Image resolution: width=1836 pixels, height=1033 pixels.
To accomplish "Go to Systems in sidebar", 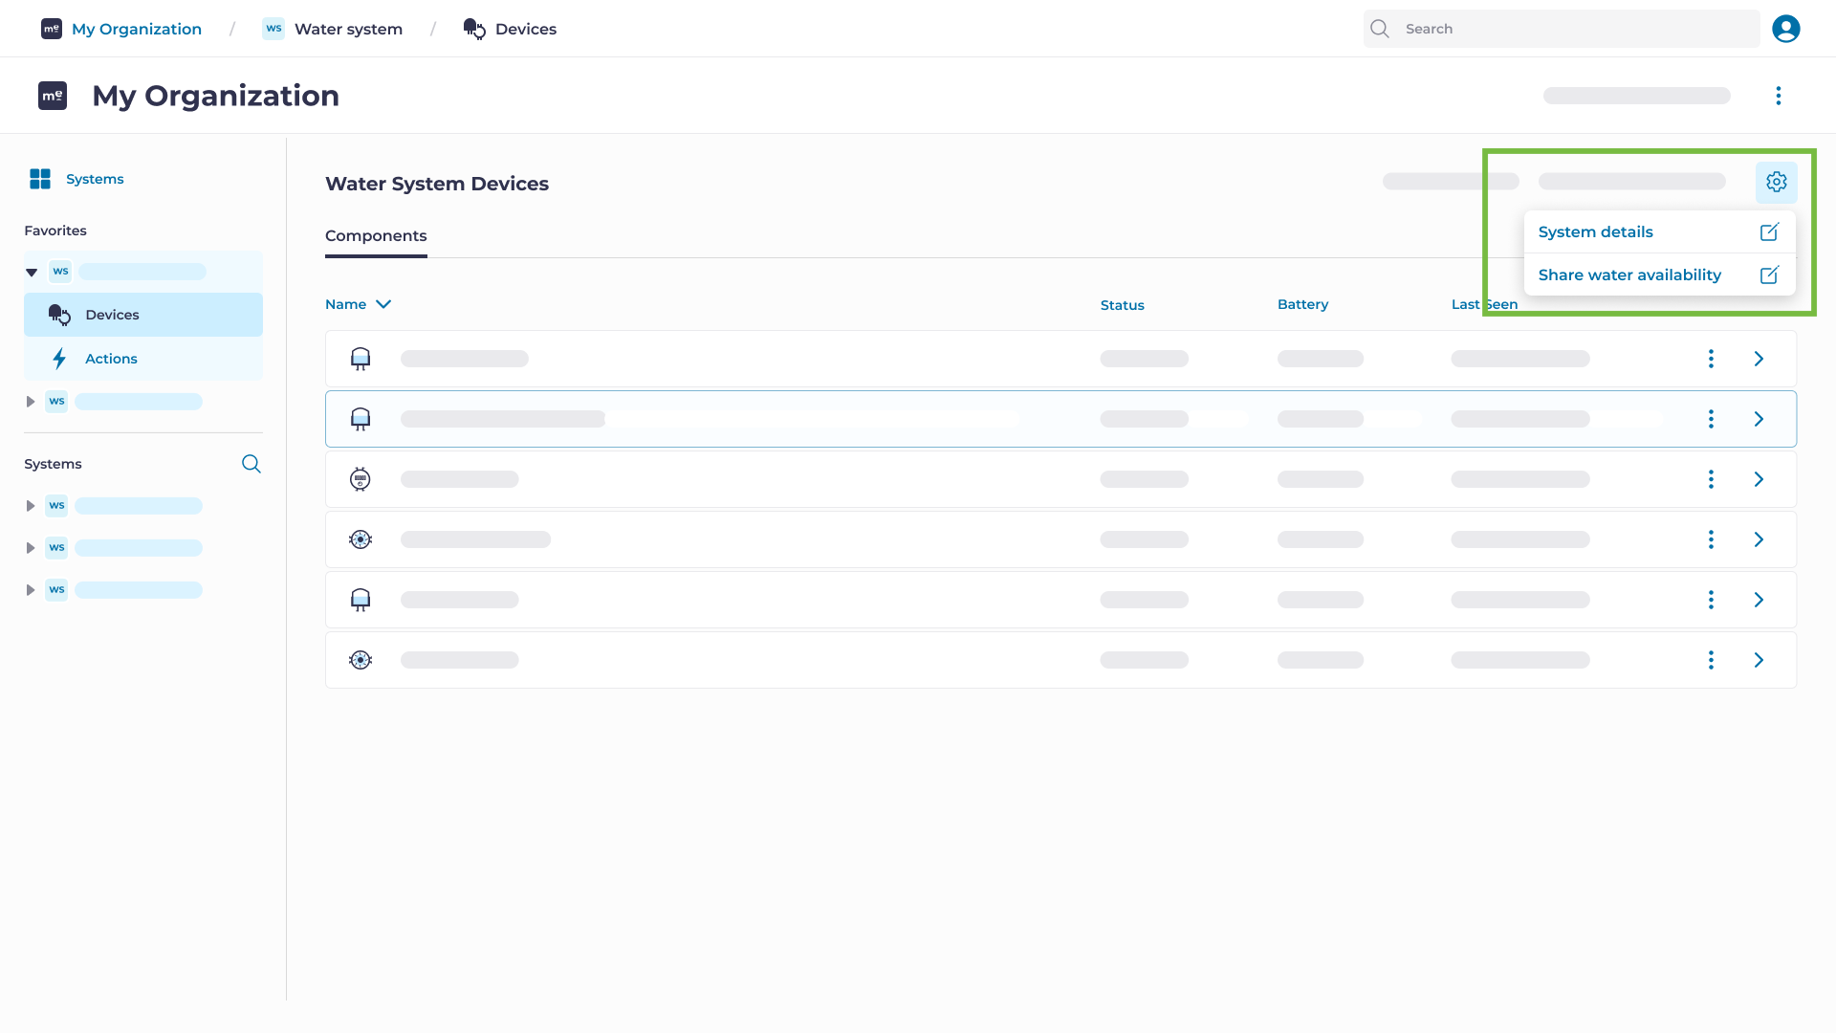I will click(x=95, y=179).
